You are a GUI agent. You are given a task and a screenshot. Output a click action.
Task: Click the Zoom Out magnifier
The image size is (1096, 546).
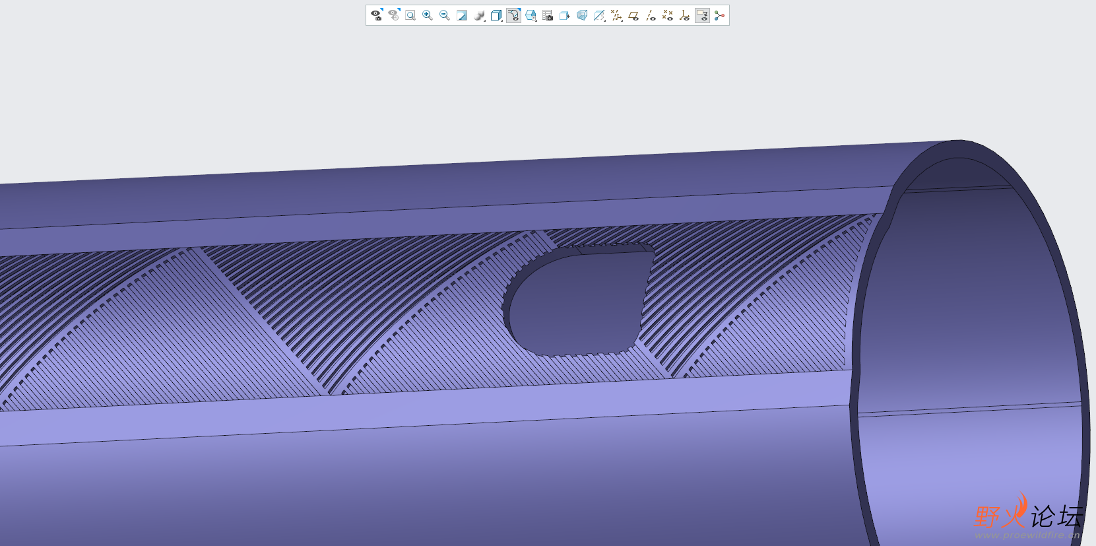click(x=445, y=15)
